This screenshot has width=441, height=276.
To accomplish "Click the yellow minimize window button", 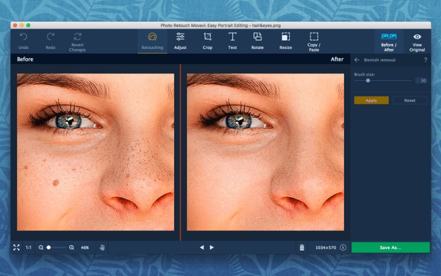I will [21, 25].
